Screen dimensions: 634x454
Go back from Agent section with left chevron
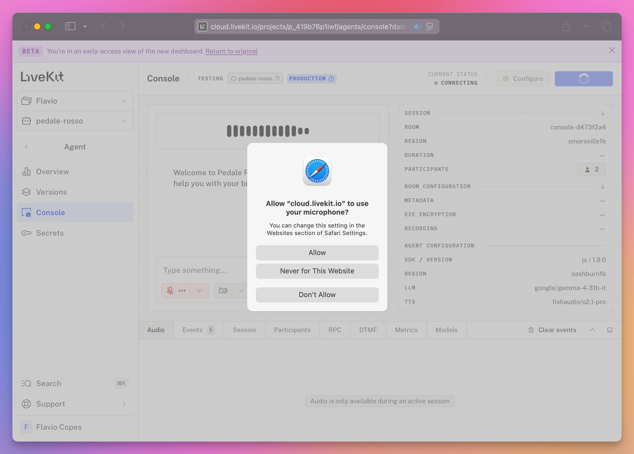[x=27, y=147]
